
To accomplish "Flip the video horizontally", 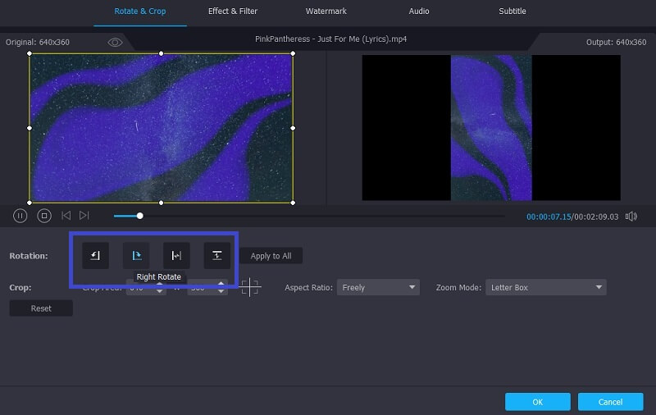I will (x=176, y=256).
